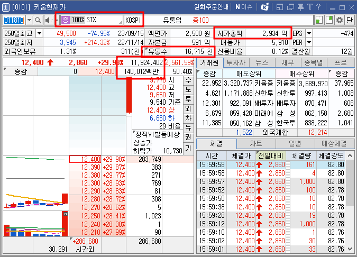Click the 매수상위 column header

[x=301, y=74]
